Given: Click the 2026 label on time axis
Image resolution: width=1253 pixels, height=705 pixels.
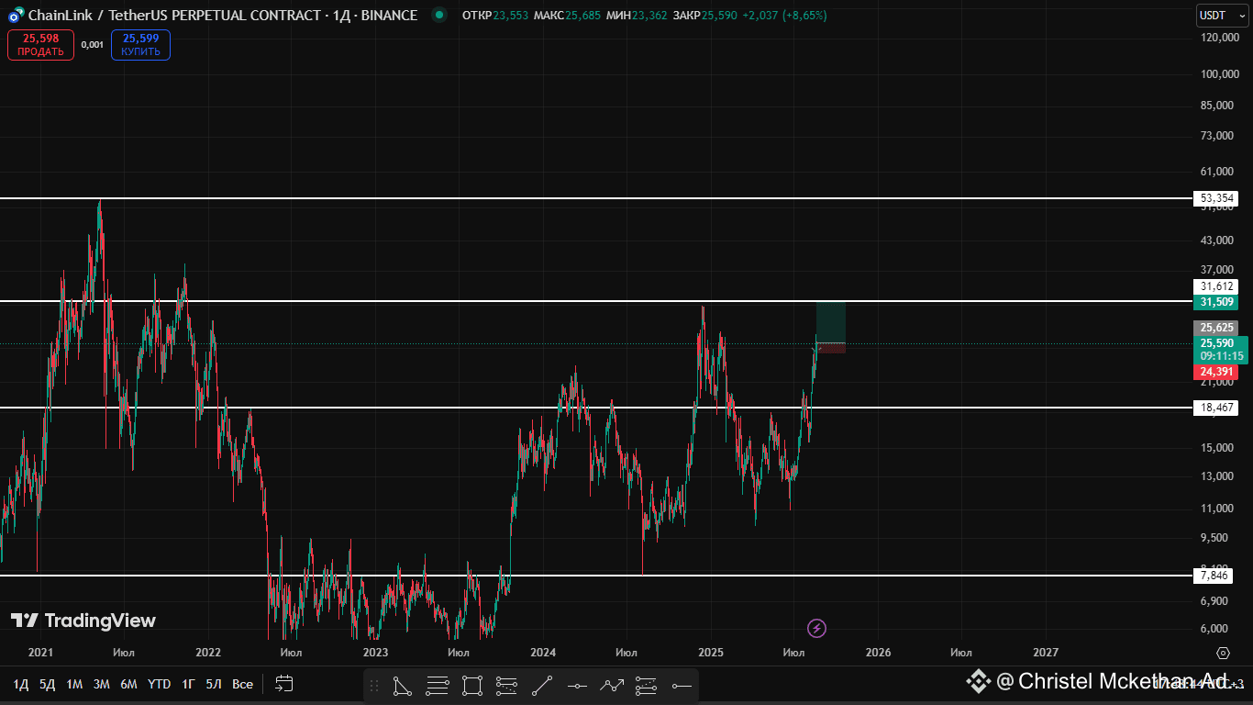Looking at the screenshot, I should tap(878, 653).
